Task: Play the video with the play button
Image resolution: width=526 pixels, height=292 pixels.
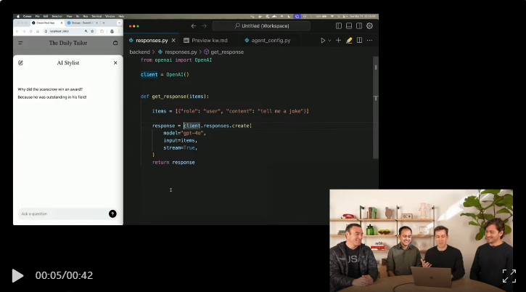Action: [x=17, y=275]
